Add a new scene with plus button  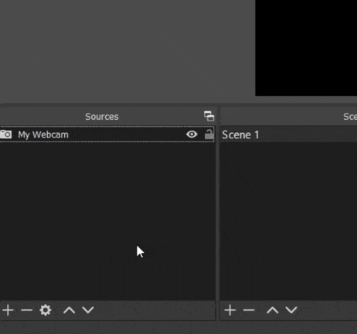tap(230, 310)
